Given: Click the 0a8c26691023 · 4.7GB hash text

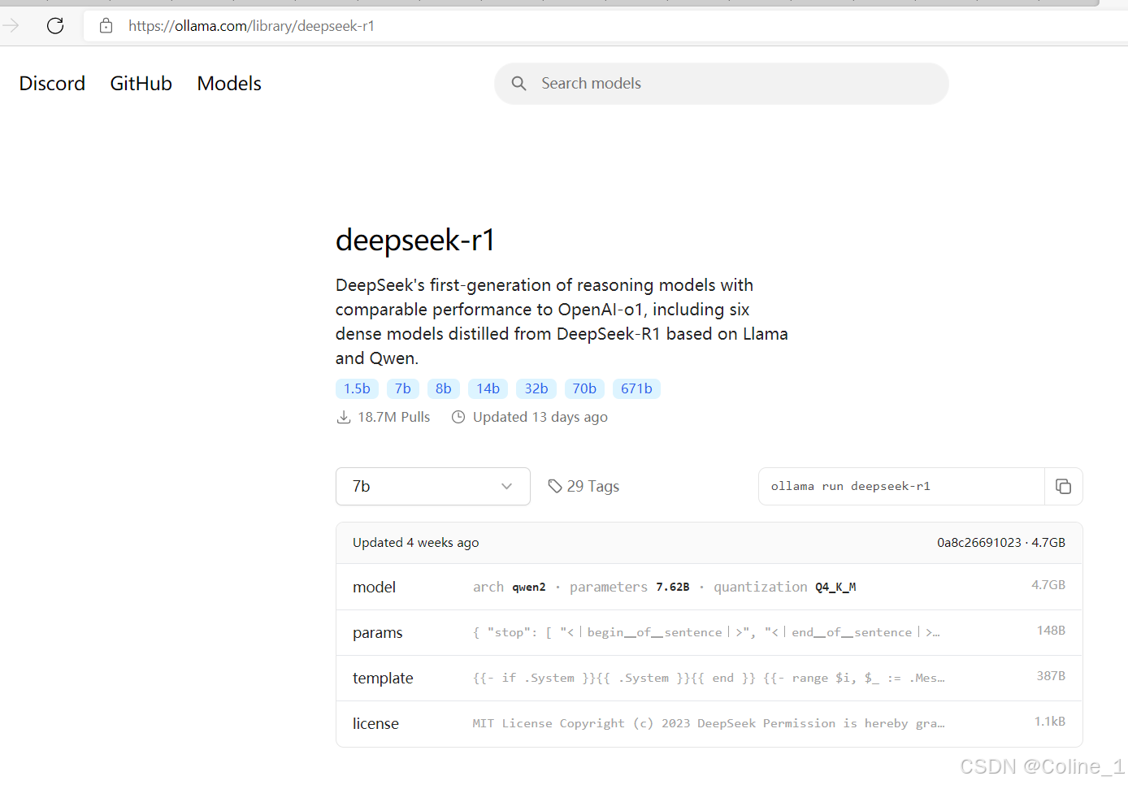Looking at the screenshot, I should pos(1000,543).
